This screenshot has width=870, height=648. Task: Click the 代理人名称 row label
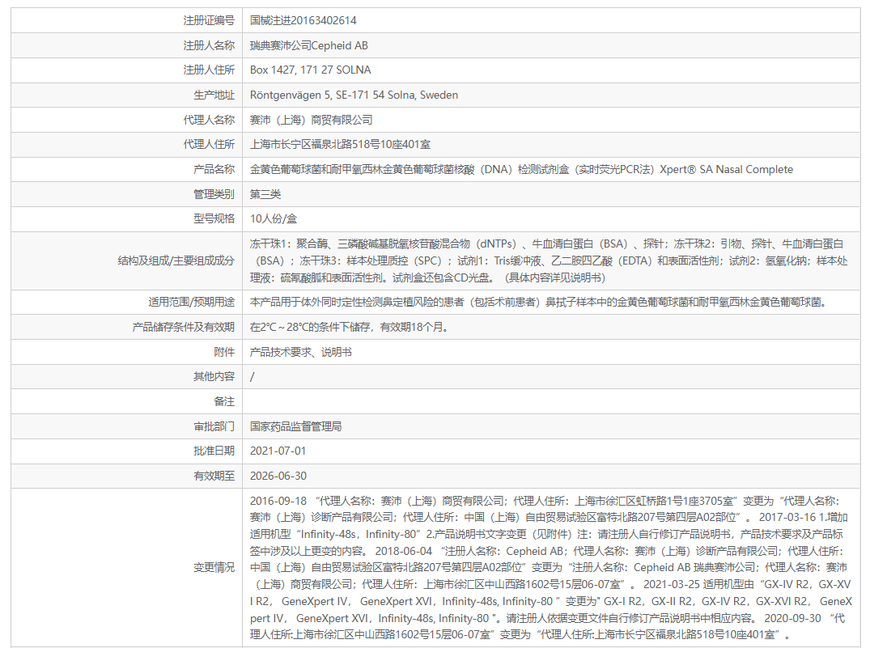209,120
